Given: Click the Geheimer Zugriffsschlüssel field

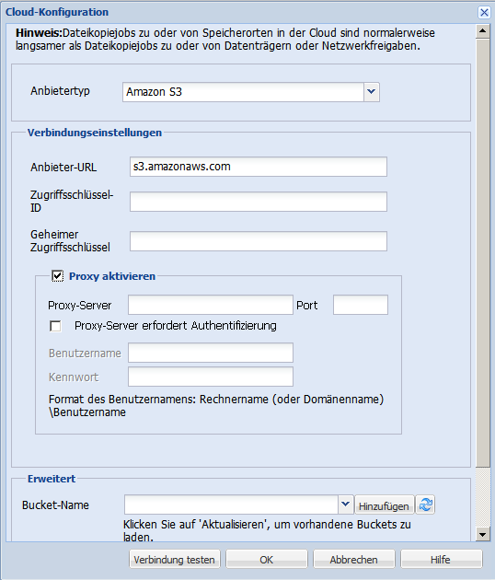Looking at the screenshot, I should 259,241.
